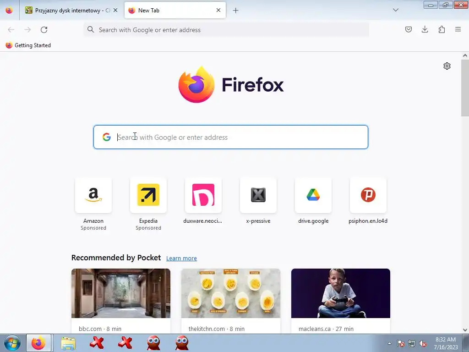Go forward one page with the arrow

pos(27,30)
